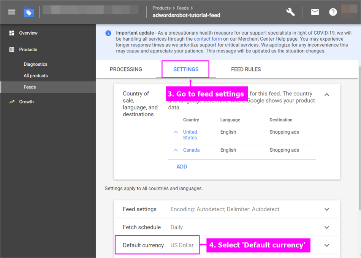Switch to the Processing tab
This screenshot has width=361, height=258.
tap(126, 69)
